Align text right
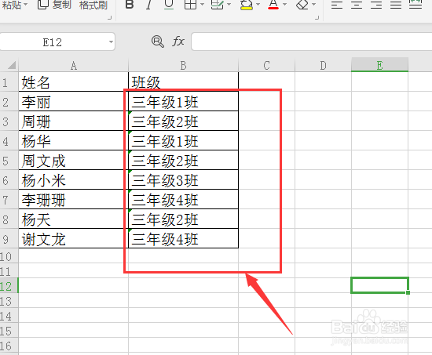Viewport: 432px width, 355px height. [x=376, y=5]
